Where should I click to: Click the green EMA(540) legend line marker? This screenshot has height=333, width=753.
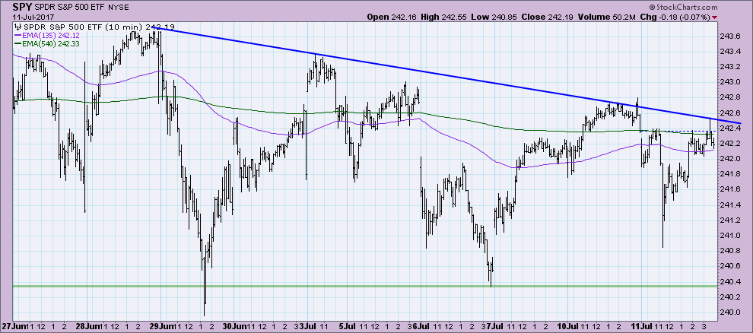[x=17, y=43]
